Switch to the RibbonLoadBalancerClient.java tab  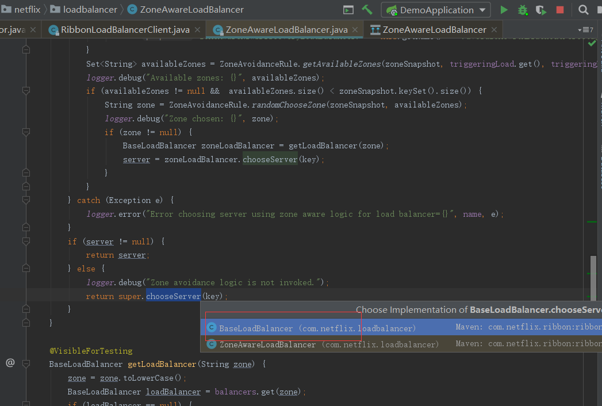point(125,29)
